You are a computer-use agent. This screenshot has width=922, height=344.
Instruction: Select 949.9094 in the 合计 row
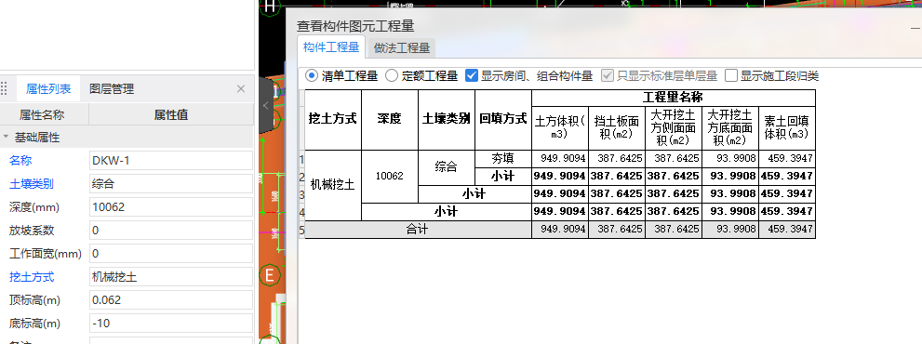pyautogui.click(x=560, y=230)
